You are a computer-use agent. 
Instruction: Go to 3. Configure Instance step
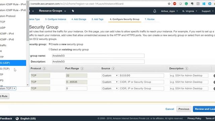click(55, 19)
